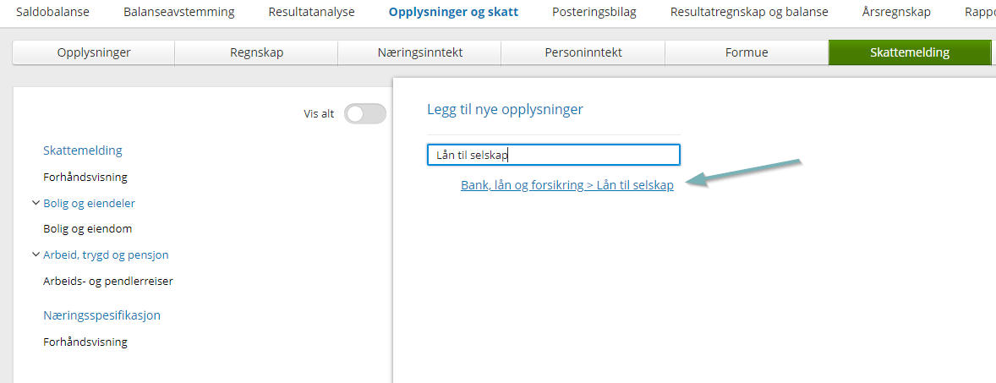Open Bolig og eiendom entry
The height and width of the screenshot is (383, 996).
[x=88, y=228]
